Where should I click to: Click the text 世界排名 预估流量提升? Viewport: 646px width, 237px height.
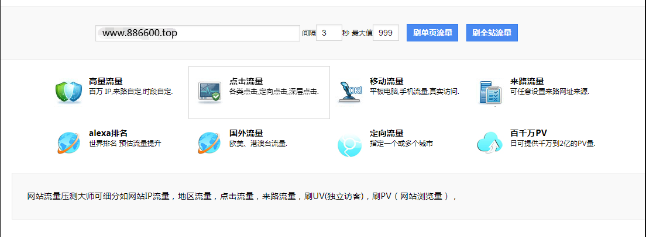click(x=125, y=144)
